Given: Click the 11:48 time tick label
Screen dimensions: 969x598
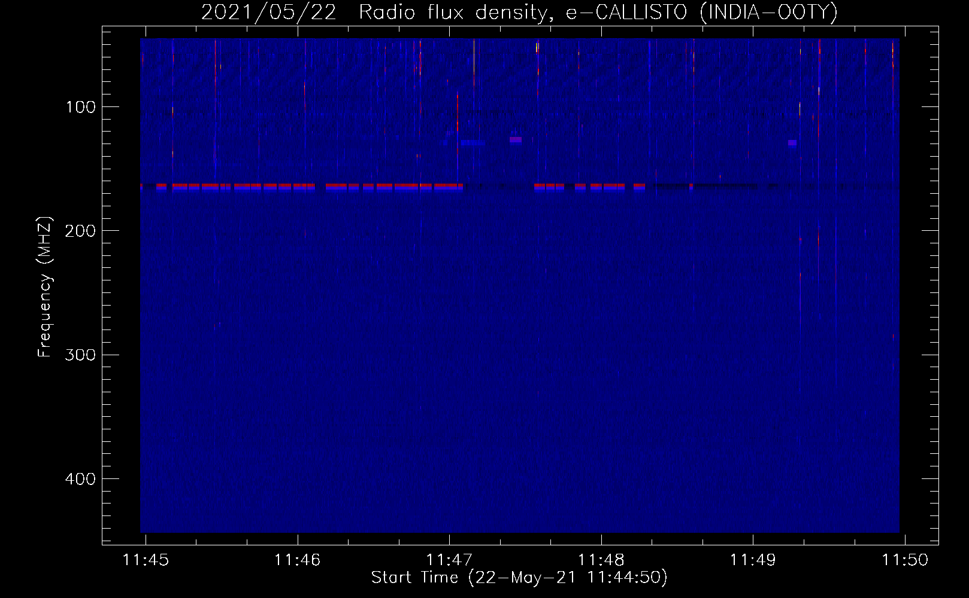Looking at the screenshot, I should point(601,560).
